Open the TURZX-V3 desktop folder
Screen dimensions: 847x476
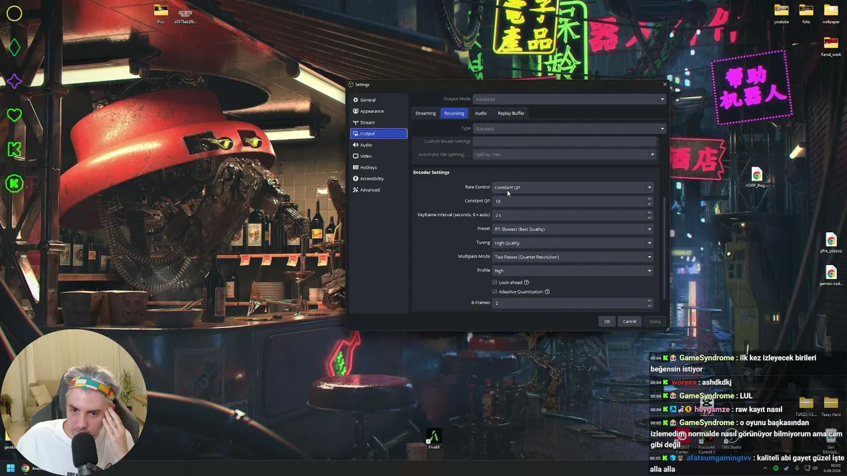[806, 405]
